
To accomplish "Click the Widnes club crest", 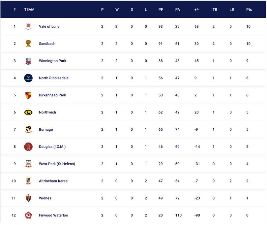I will [x=28, y=198].
